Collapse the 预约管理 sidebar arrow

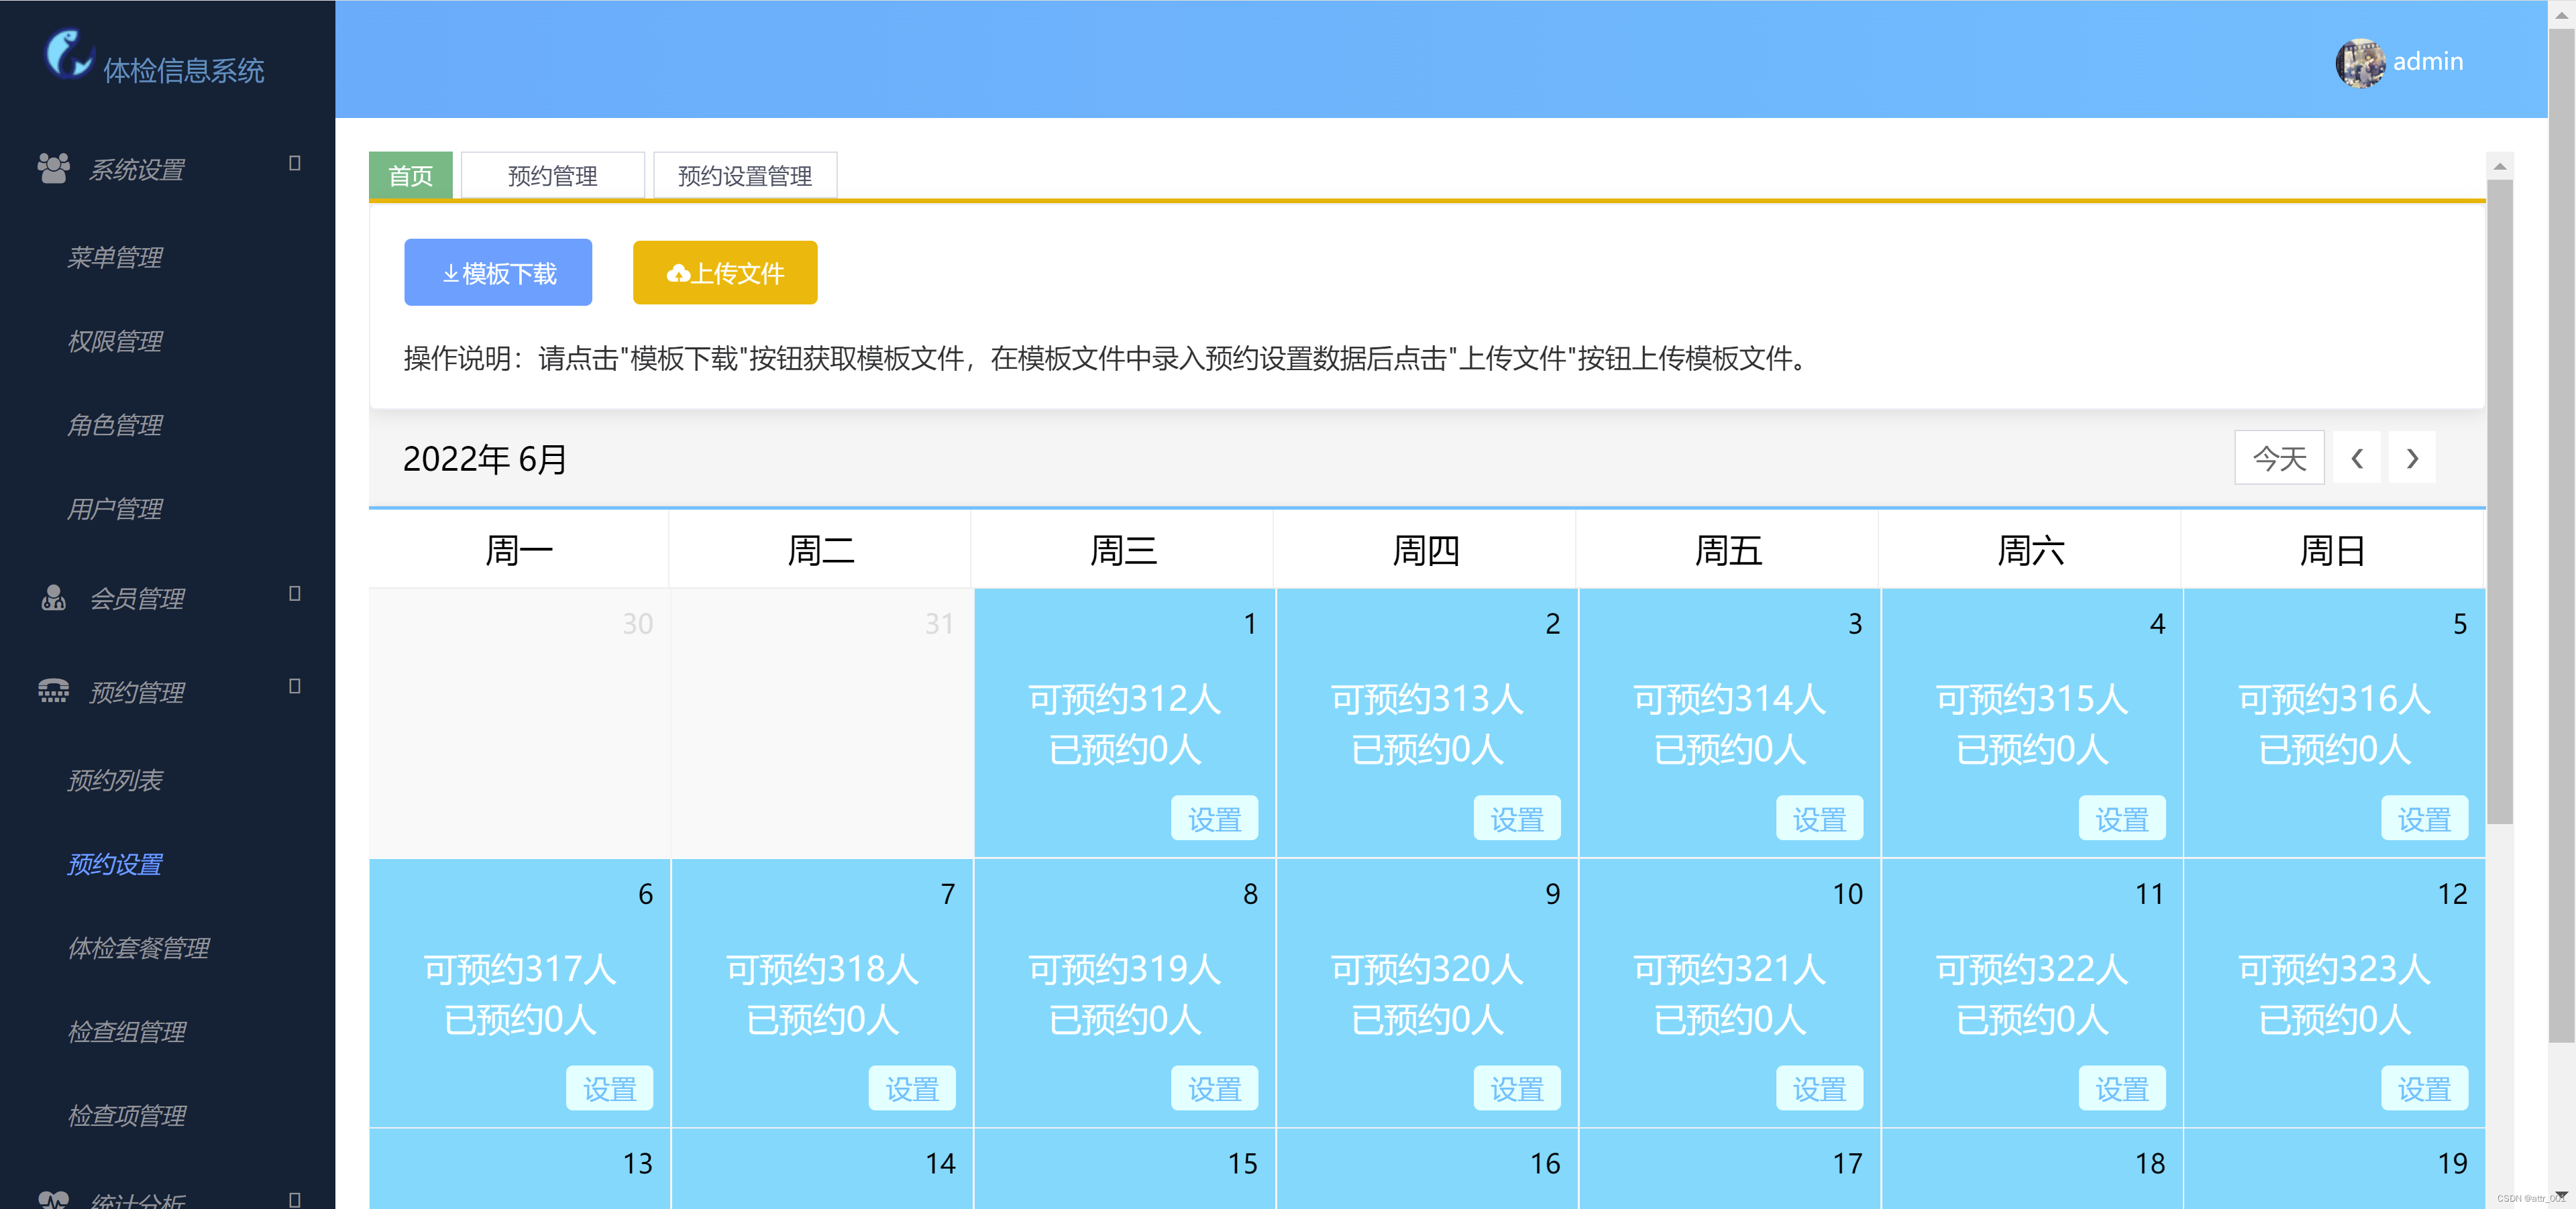[294, 687]
